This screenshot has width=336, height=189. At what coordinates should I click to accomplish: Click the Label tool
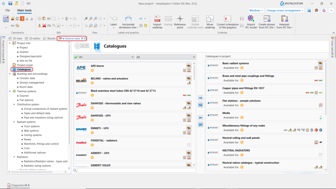click(x=113, y=22)
